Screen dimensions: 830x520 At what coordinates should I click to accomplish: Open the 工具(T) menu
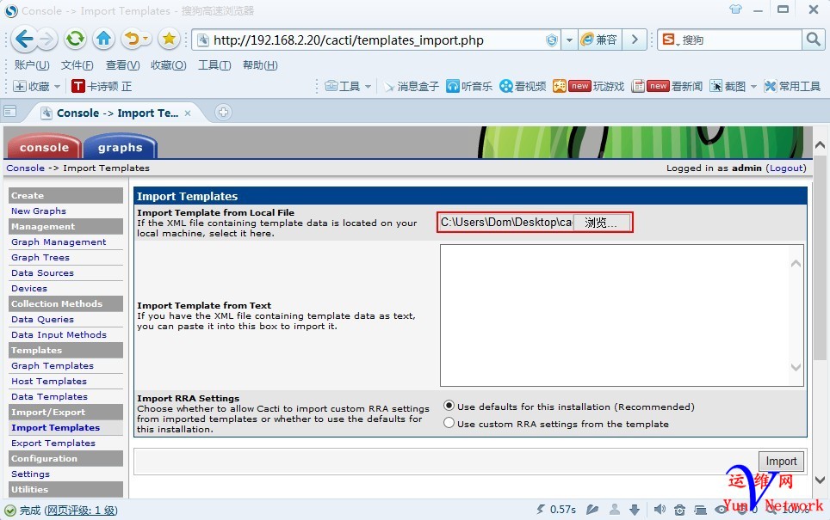coord(214,65)
